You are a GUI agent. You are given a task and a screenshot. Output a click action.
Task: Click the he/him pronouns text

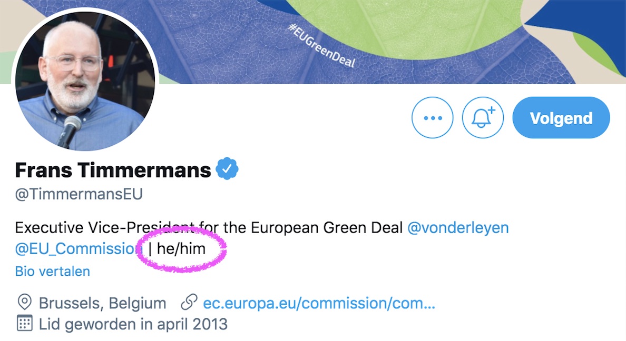181,248
